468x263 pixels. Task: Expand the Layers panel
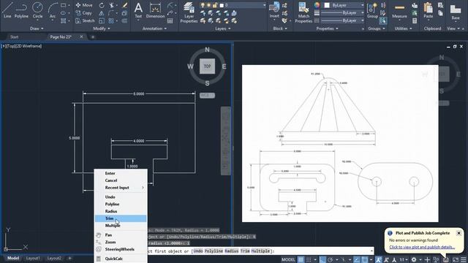click(223, 28)
